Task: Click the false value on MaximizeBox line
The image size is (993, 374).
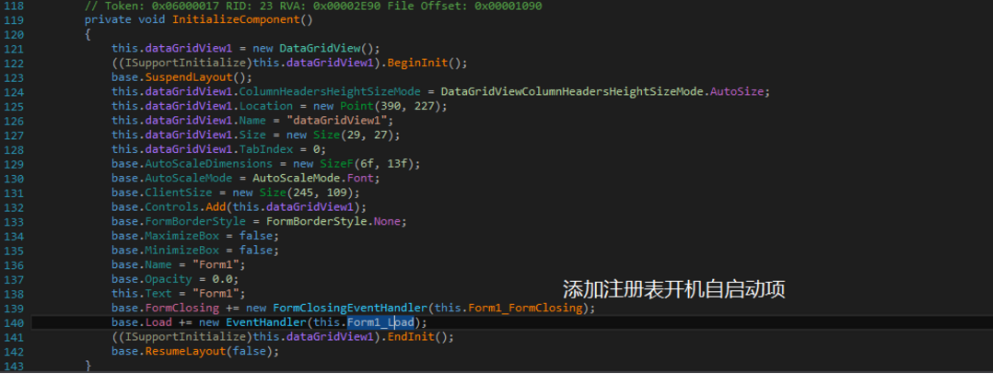Action: click(256, 236)
